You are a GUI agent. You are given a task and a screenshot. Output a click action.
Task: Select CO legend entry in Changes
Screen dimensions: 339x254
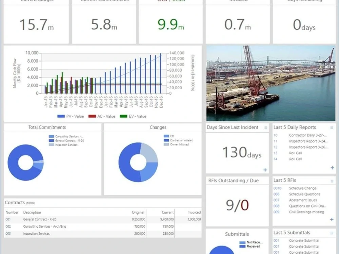(x=169, y=136)
